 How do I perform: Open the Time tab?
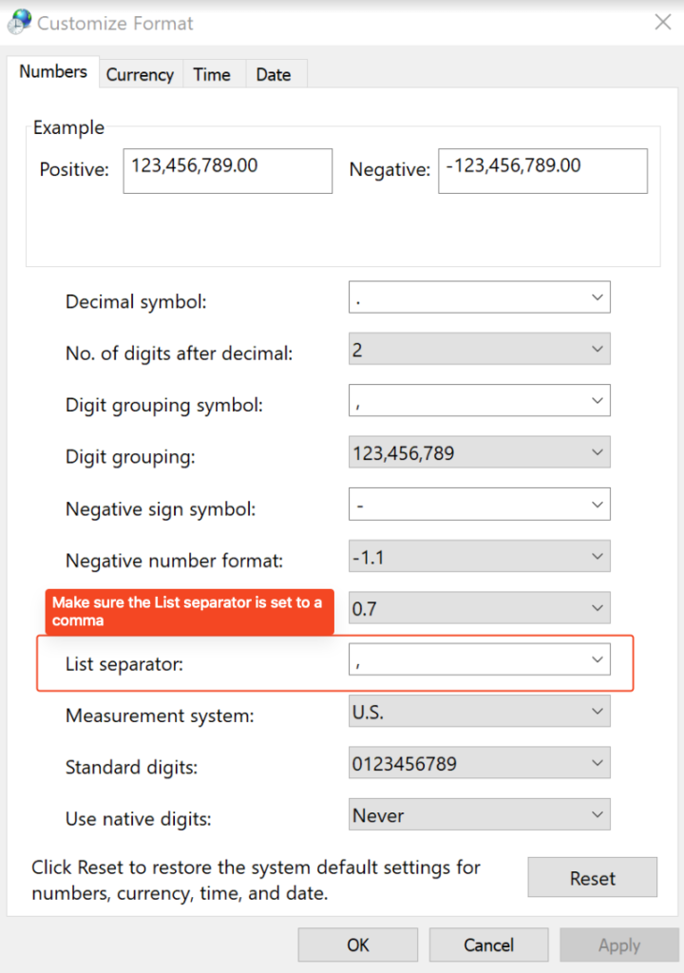[212, 74]
